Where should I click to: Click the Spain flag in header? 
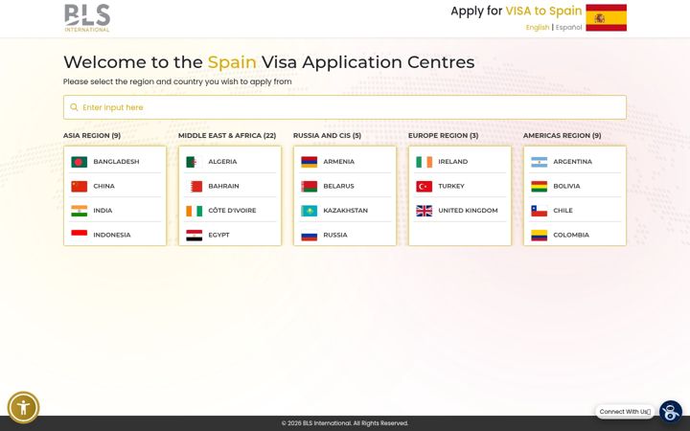pos(606,17)
